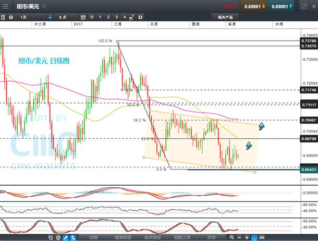Click the 38.2 % Fibonacci label
Image resolution: width=318 pixels, height=241 pixels.
[139, 120]
